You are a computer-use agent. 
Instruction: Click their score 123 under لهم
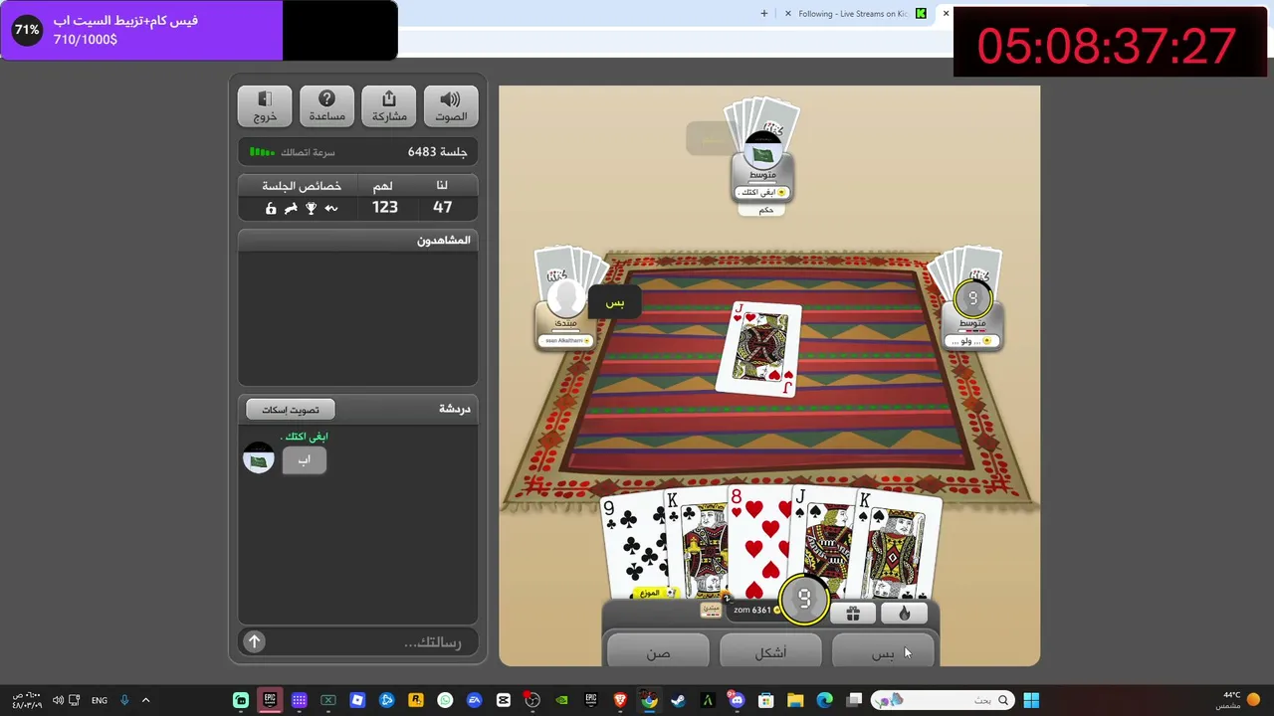point(384,207)
